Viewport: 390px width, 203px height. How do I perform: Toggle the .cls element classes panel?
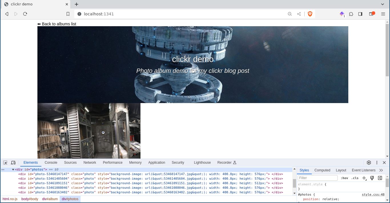pos(355,178)
